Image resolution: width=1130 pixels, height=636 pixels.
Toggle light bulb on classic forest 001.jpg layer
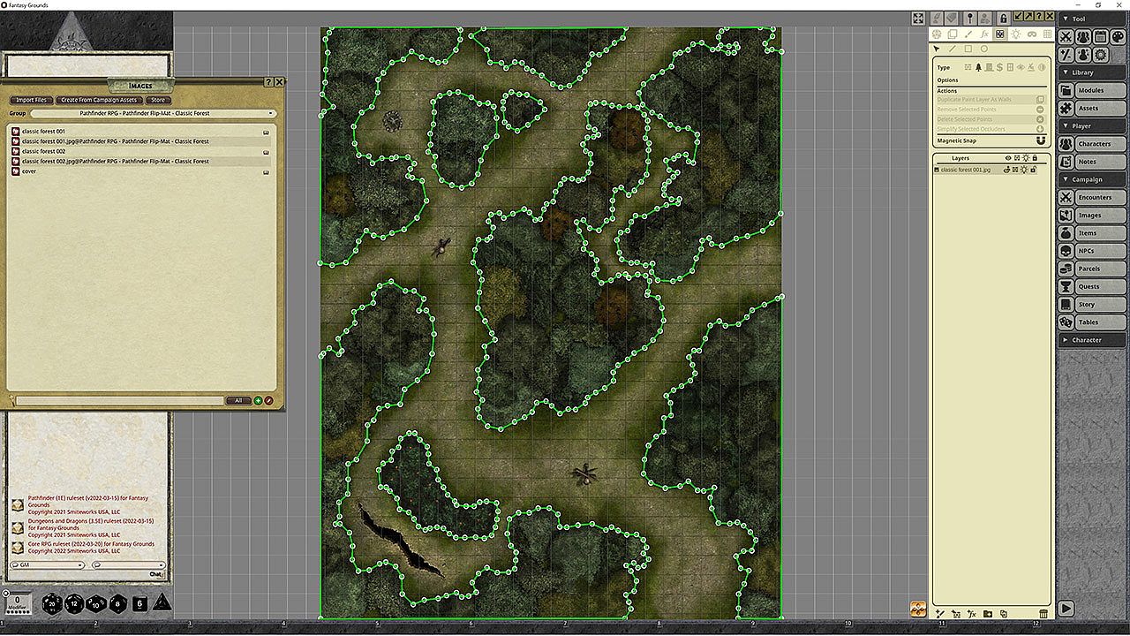[1025, 170]
